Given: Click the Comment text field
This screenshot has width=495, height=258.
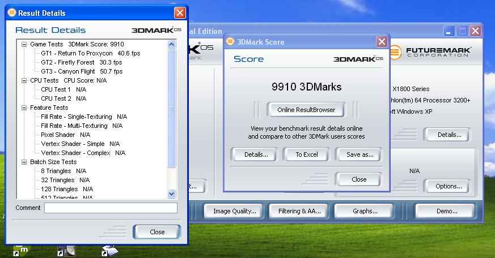Looking at the screenshot, I should click(x=111, y=208).
